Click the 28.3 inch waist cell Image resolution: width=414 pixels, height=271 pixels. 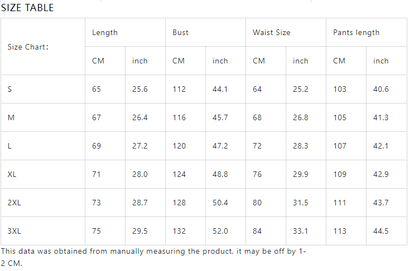pos(300,146)
